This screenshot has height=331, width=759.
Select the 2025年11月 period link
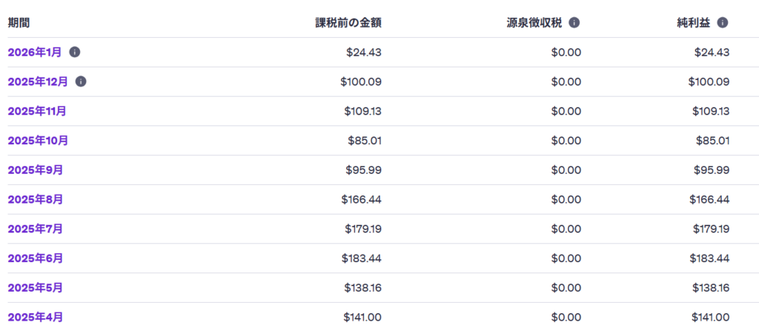(37, 111)
